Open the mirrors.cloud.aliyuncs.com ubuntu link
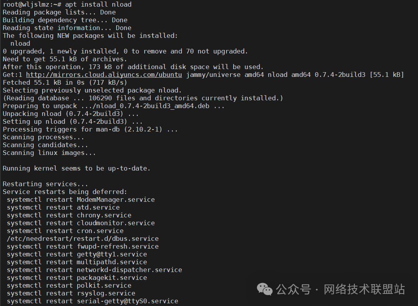This screenshot has height=306, width=418. pyautogui.click(x=104, y=75)
